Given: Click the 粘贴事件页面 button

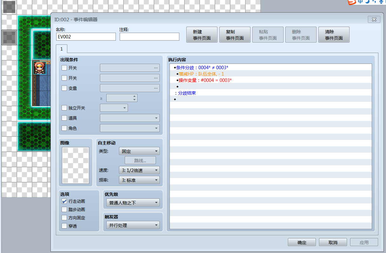Looking at the screenshot, I should tap(268, 35).
